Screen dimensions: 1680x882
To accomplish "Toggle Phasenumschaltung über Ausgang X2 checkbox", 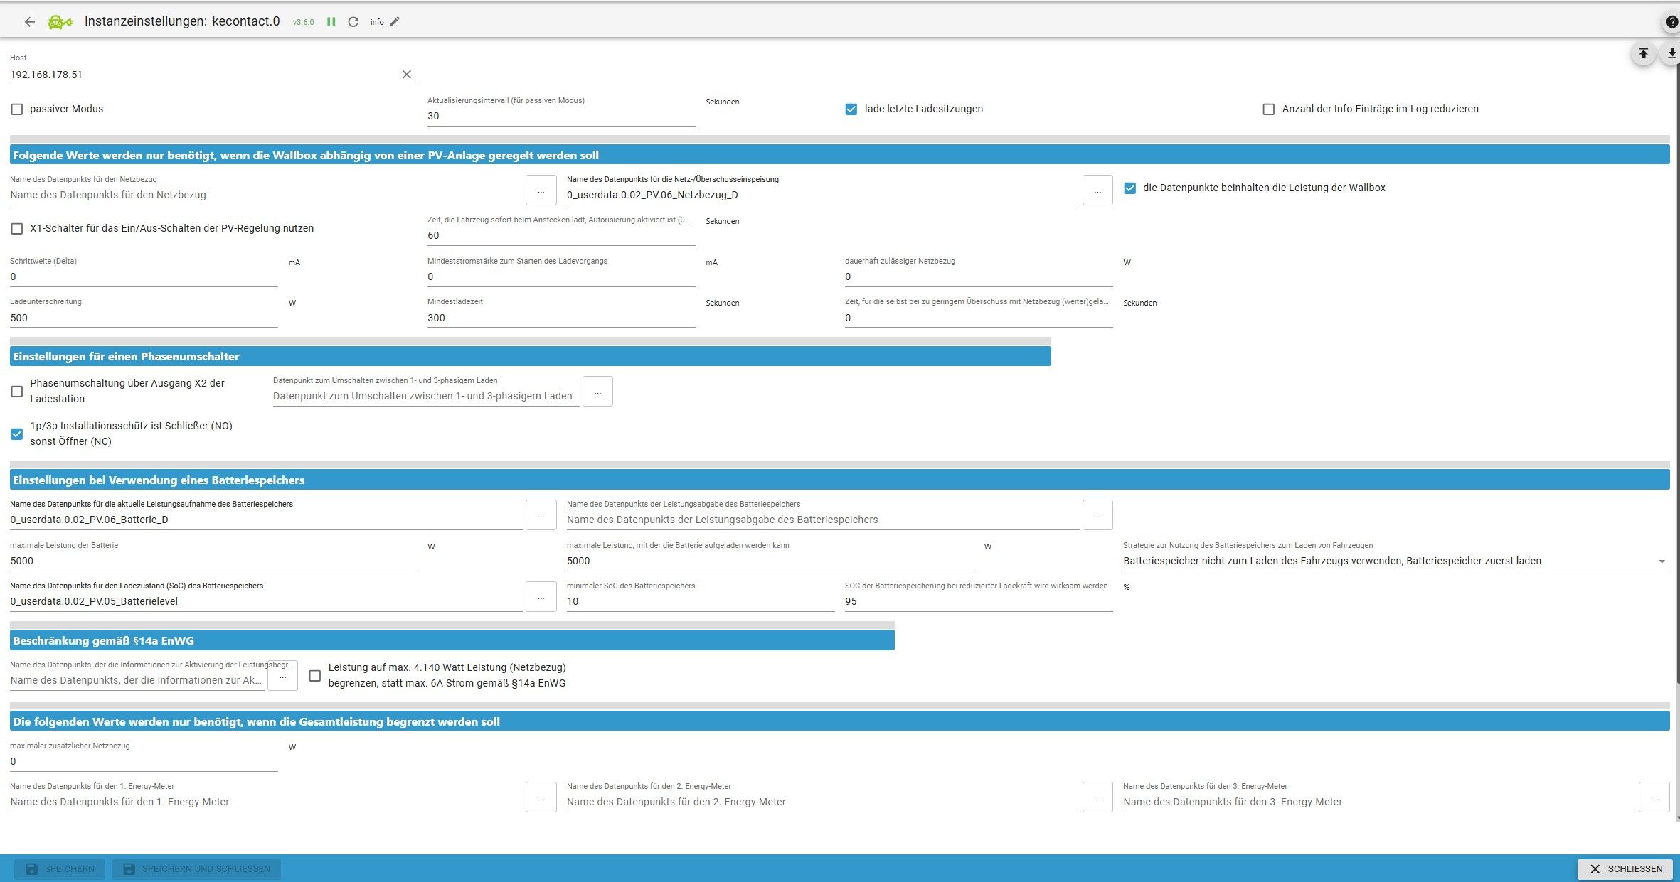I will click(x=17, y=392).
